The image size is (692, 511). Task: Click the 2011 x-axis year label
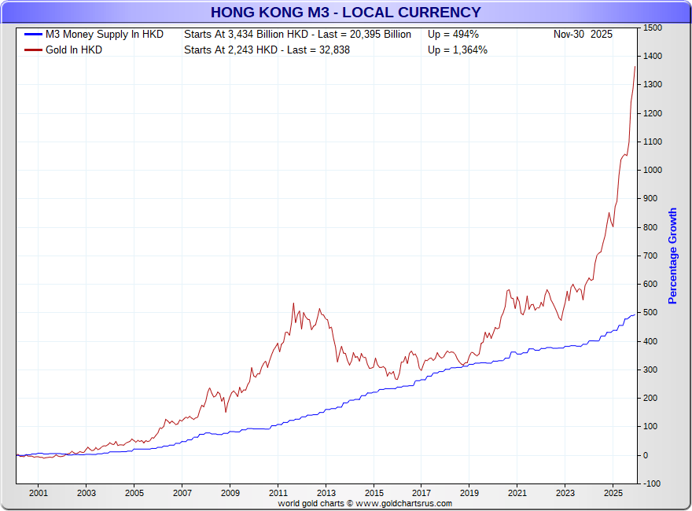tap(278, 493)
